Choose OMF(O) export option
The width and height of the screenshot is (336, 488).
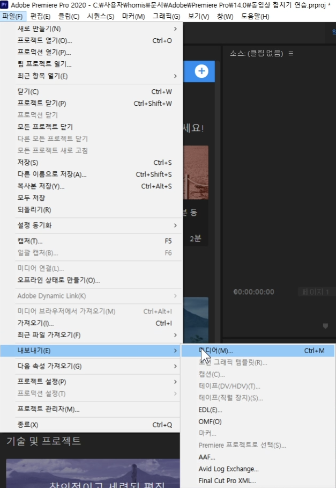[258, 422]
